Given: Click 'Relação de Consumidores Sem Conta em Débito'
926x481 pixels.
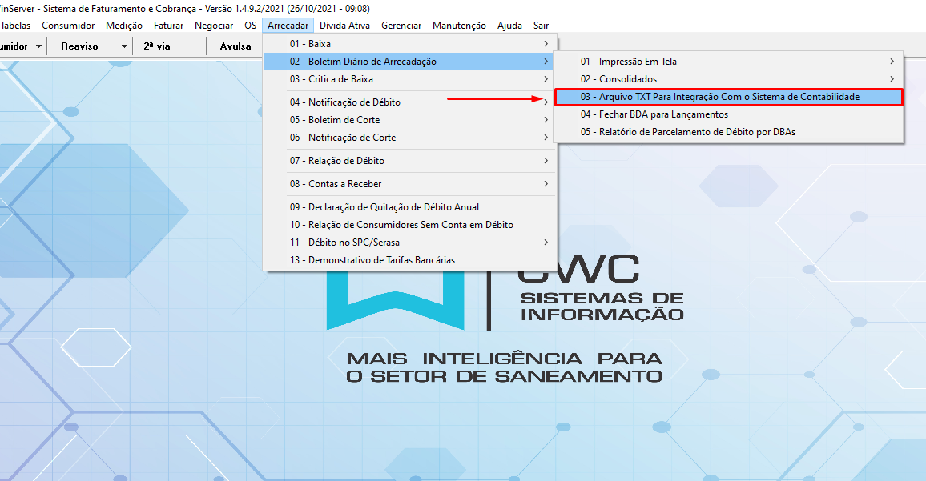Looking at the screenshot, I should (401, 225).
